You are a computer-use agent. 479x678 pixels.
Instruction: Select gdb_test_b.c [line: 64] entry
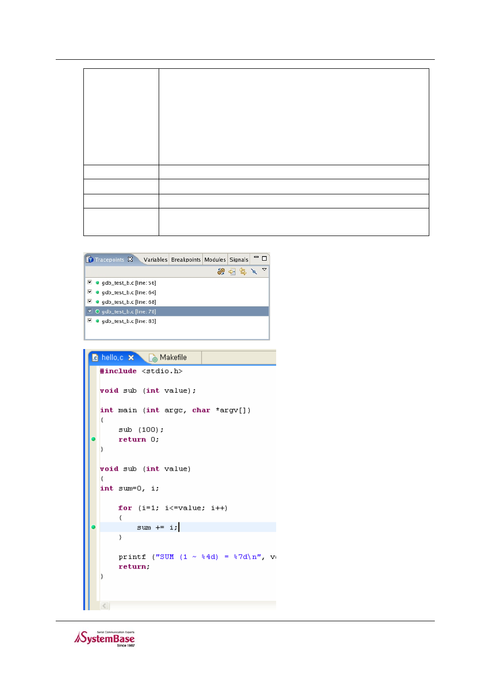[x=129, y=292]
